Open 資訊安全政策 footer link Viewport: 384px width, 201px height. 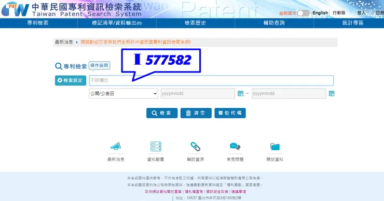(x=217, y=192)
